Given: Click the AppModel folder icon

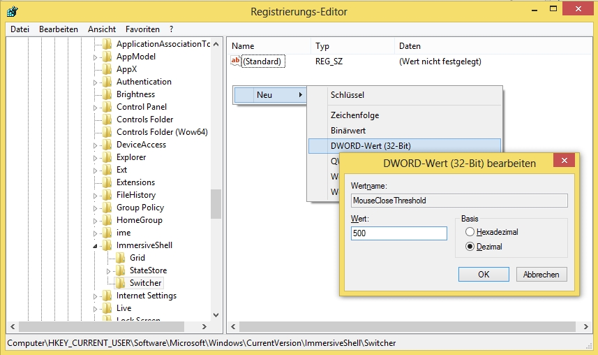Looking at the screenshot, I should pyautogui.click(x=107, y=57).
